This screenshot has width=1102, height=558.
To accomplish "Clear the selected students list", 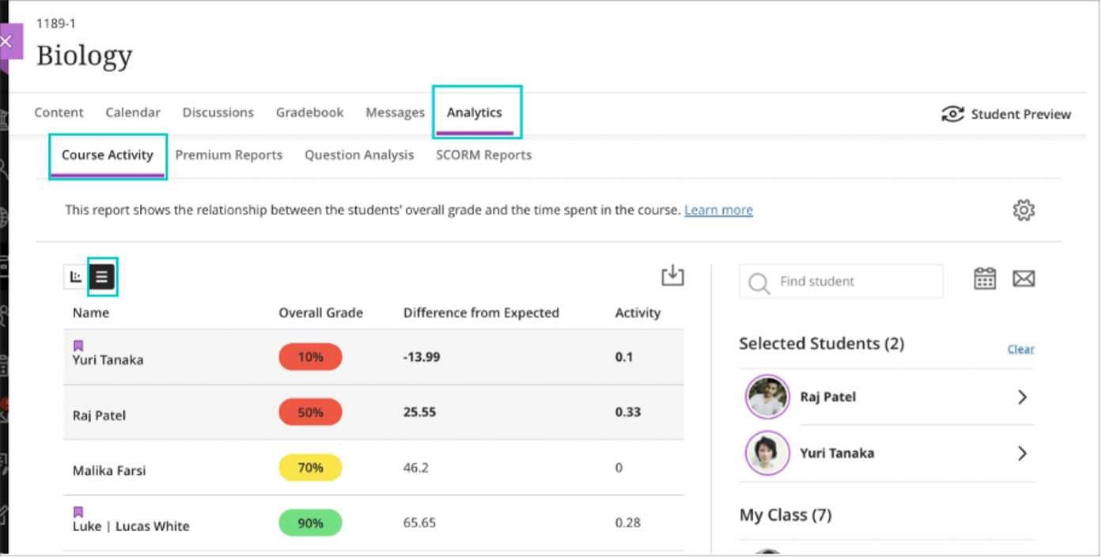I will tap(1021, 349).
